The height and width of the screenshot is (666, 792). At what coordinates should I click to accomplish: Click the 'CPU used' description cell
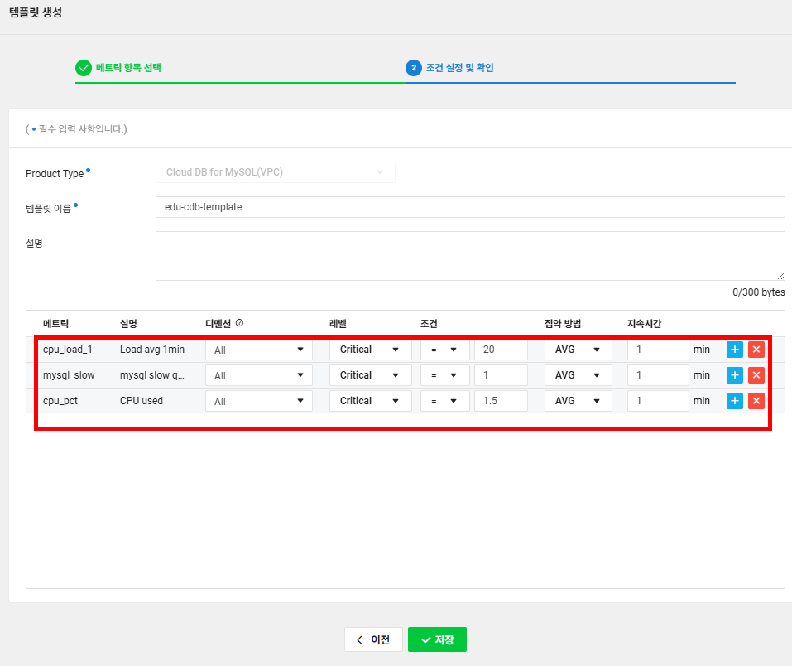click(x=142, y=401)
